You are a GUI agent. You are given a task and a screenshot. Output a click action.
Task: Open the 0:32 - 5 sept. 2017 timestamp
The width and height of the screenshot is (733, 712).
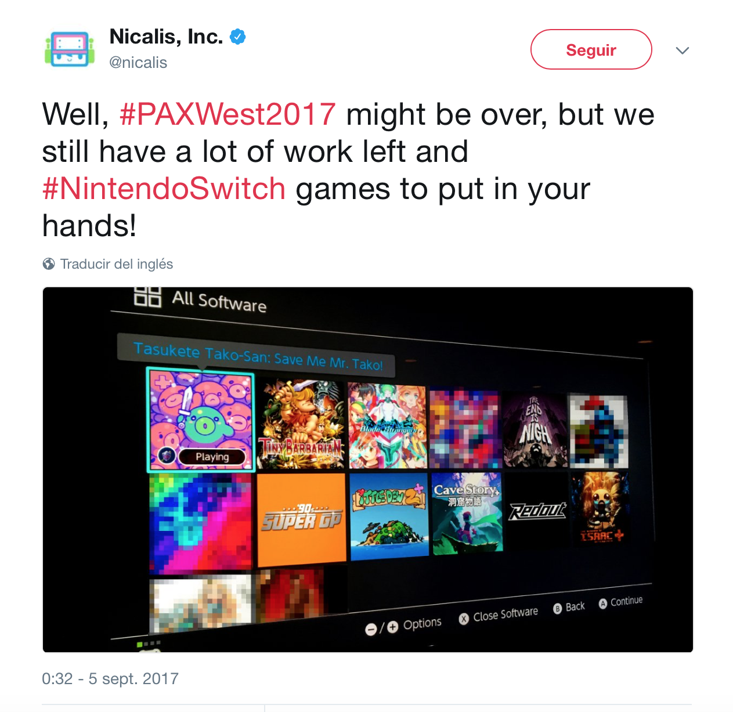(x=110, y=678)
